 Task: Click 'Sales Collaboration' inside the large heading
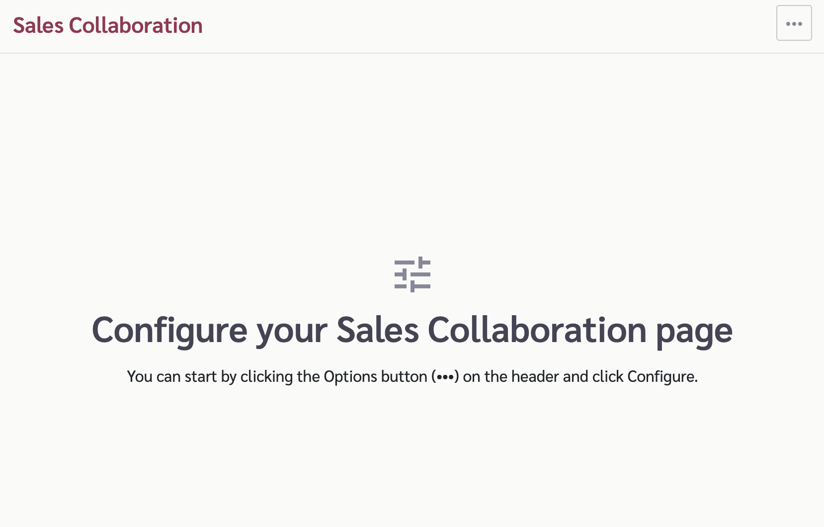click(x=492, y=330)
